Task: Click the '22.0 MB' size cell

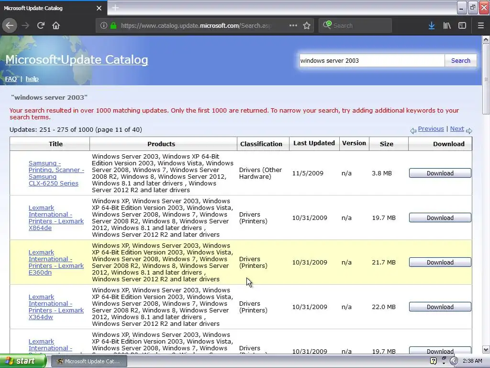Action: click(x=384, y=307)
